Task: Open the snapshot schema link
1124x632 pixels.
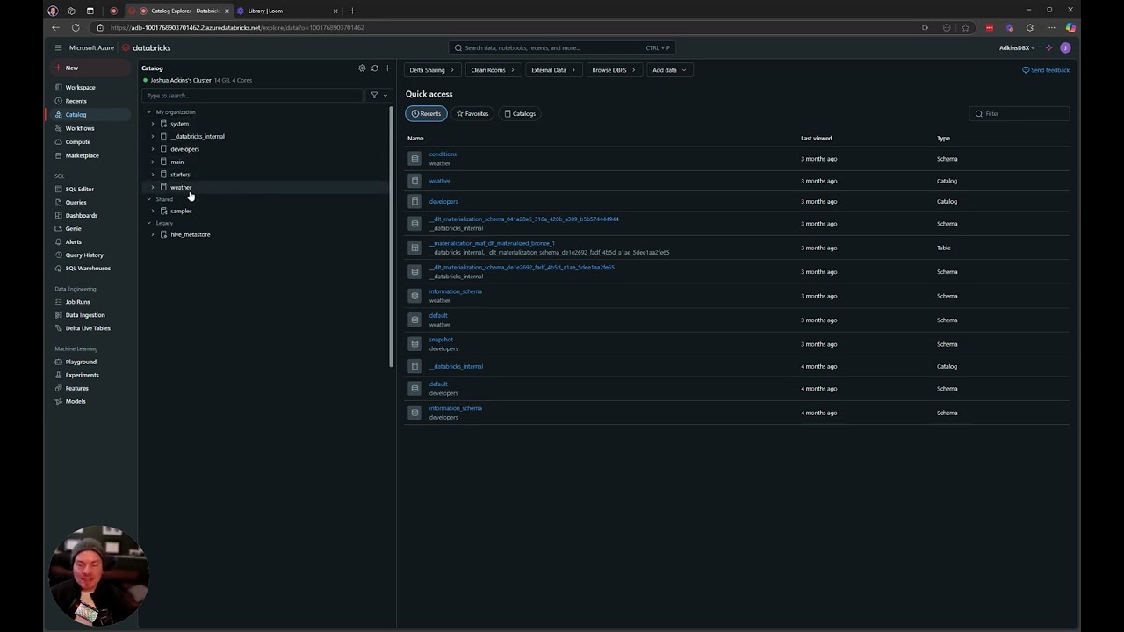Action: tap(441, 340)
